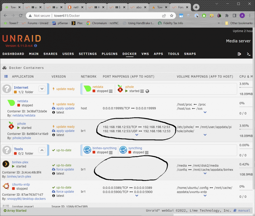Open the TOOLS menu tab
The height and width of the screenshot is (216, 255).
click(174, 54)
